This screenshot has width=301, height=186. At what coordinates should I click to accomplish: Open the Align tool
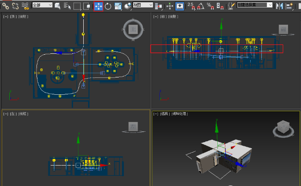pyautogui.click(x=290, y=6)
